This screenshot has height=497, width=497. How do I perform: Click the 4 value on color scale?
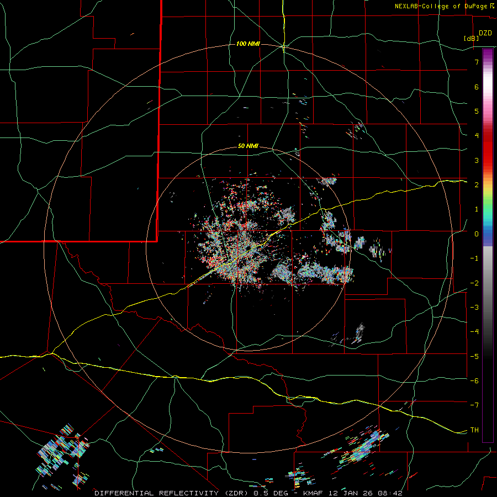pyautogui.click(x=477, y=136)
